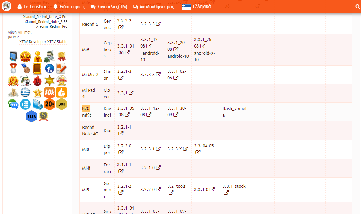Open the Ελληνικά language selector
361x214 pixels.
click(197, 6)
